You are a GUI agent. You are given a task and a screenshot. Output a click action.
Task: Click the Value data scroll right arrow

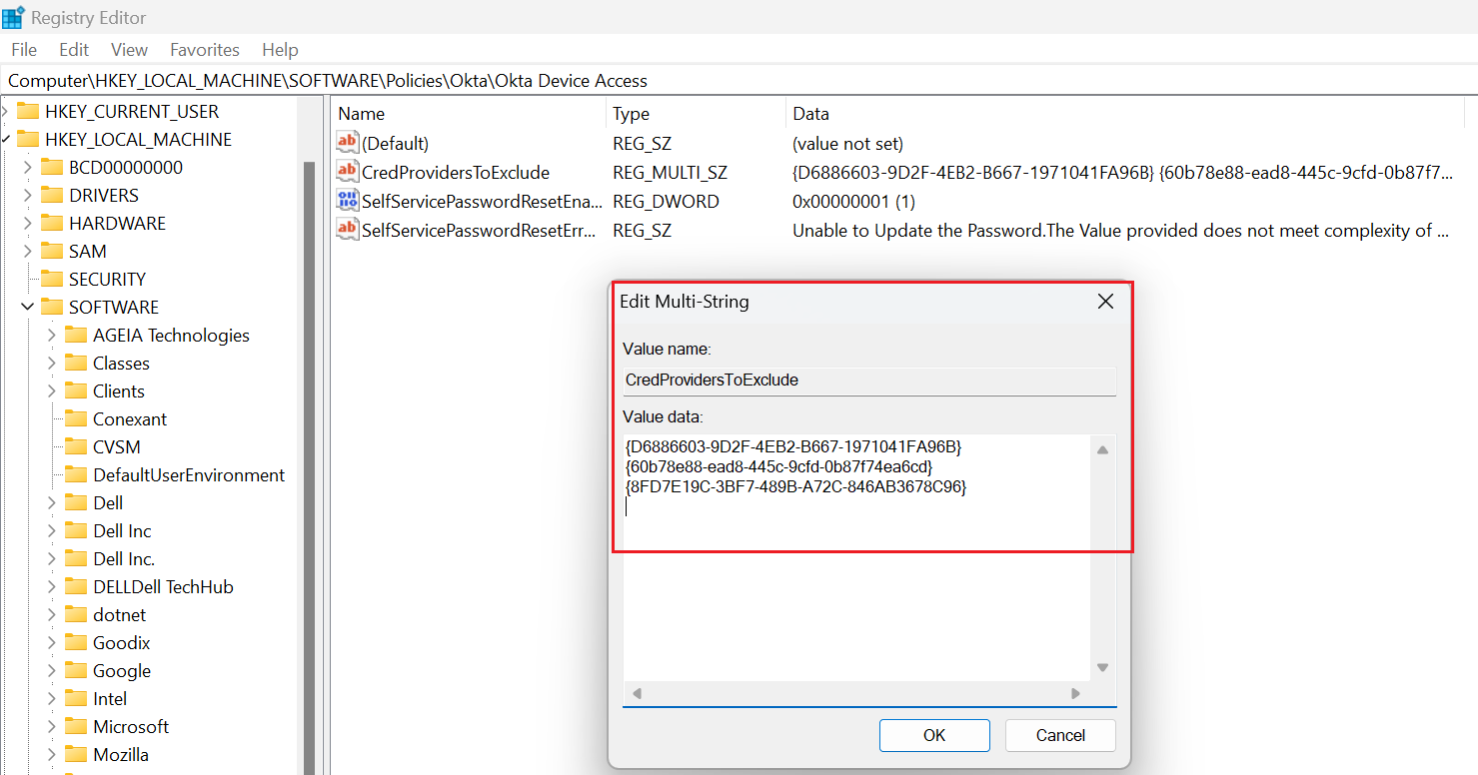tap(1076, 693)
